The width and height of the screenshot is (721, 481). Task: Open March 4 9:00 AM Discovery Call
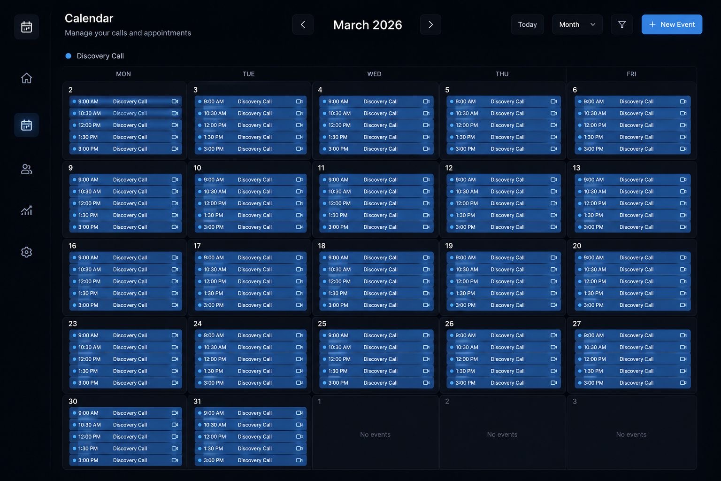(376, 101)
